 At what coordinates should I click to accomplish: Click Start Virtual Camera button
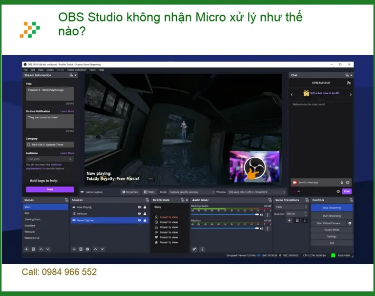click(328, 223)
